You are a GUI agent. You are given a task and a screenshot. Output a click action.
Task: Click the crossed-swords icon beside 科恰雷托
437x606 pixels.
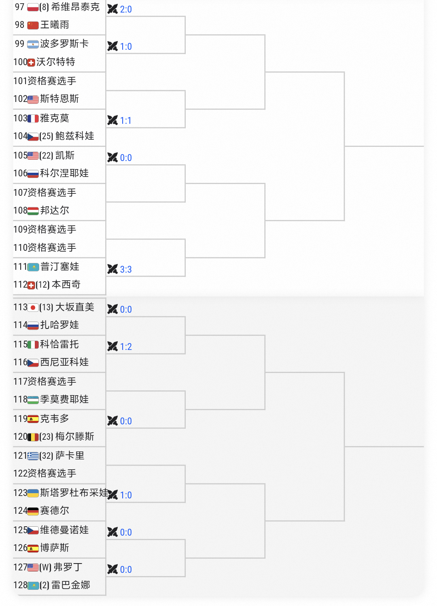(x=112, y=346)
